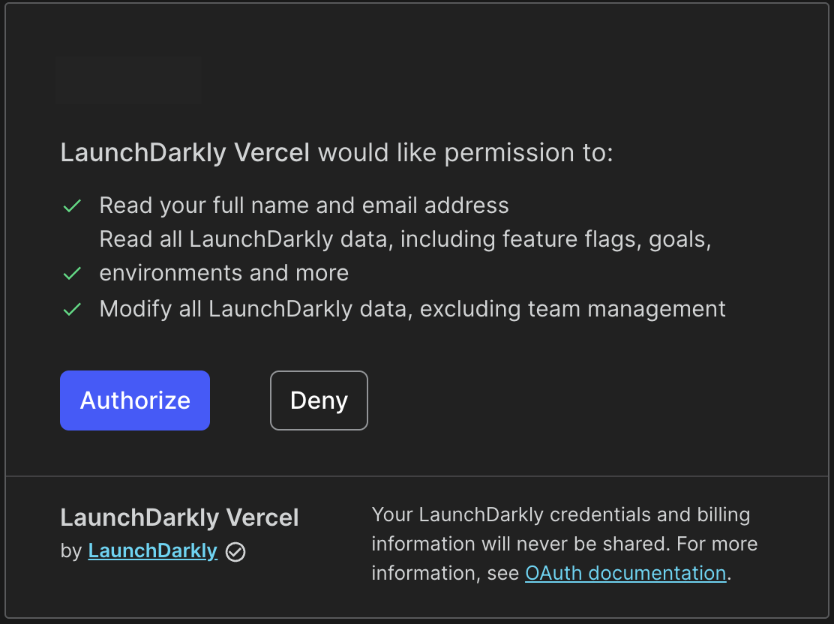Click Authorize to grant permissions

tap(134, 400)
